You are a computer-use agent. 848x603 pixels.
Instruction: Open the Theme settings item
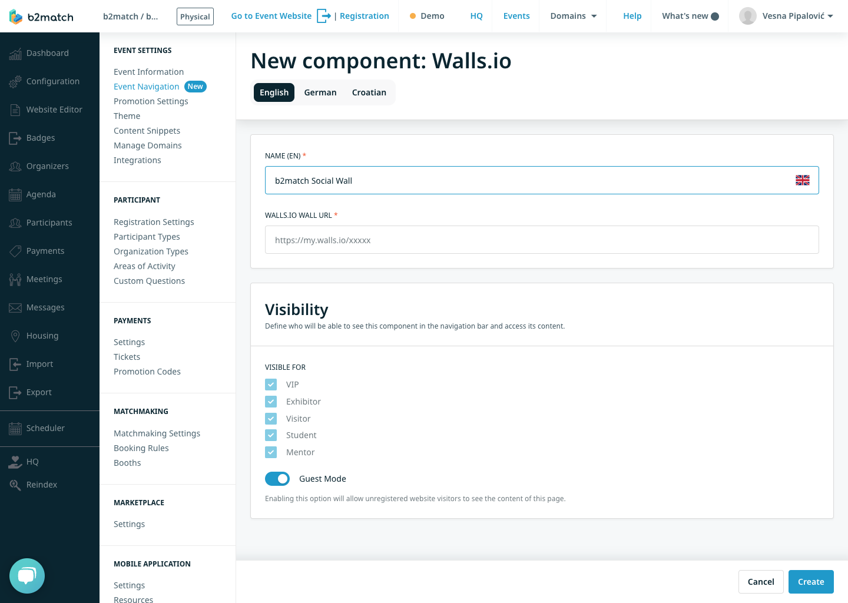click(x=127, y=116)
